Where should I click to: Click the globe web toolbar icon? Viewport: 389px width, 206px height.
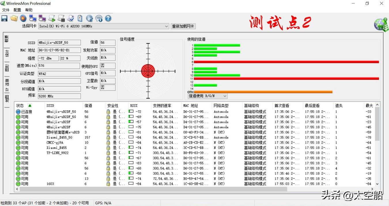click(89, 19)
